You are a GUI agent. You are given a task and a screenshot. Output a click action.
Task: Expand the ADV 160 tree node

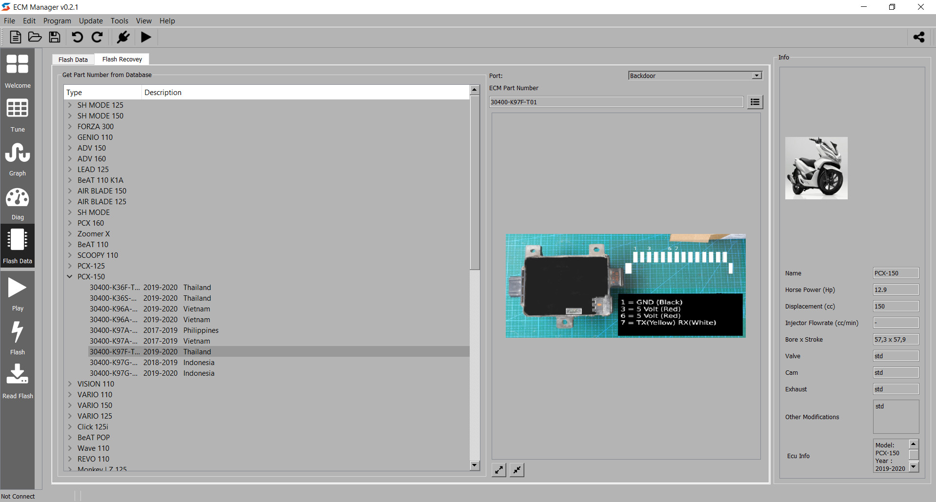(70, 159)
